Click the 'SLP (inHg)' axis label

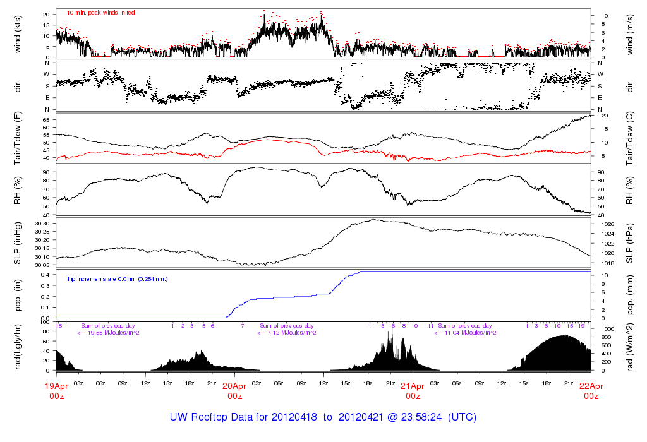[x=17, y=243]
